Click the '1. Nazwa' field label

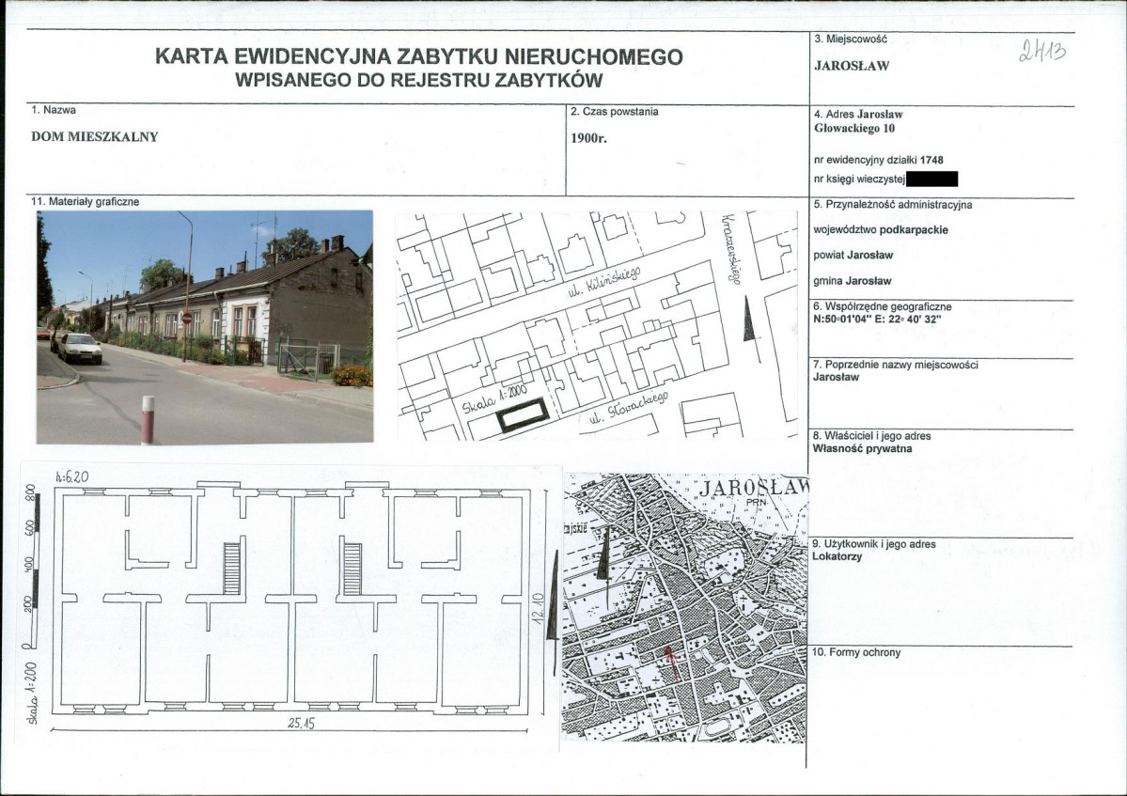54,111
